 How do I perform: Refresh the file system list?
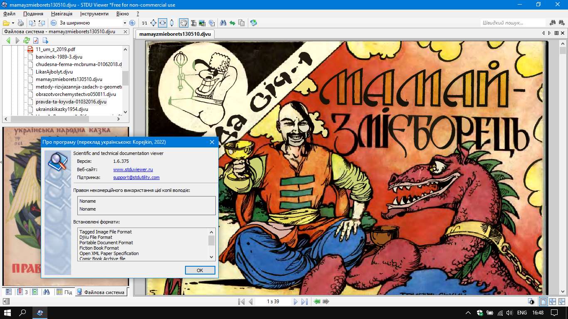(x=27, y=40)
